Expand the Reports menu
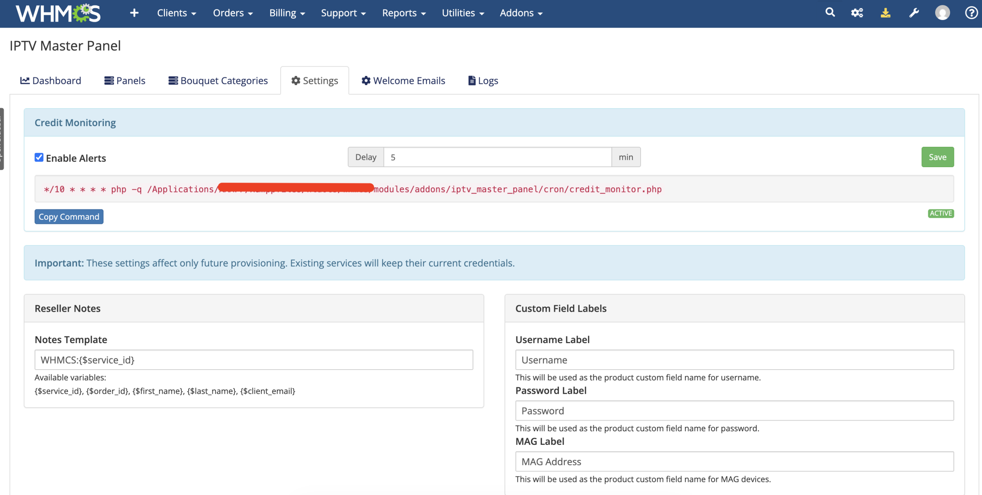Screen dimensions: 982x495 point(404,13)
